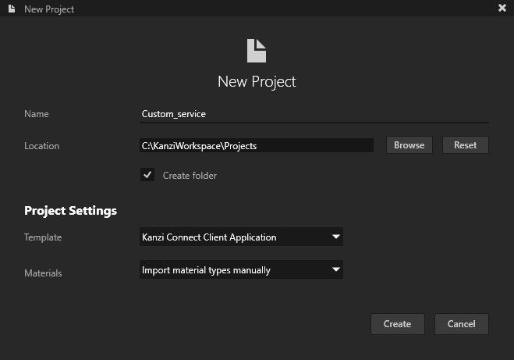Click the Name field label
514x360 pixels.
pos(37,114)
